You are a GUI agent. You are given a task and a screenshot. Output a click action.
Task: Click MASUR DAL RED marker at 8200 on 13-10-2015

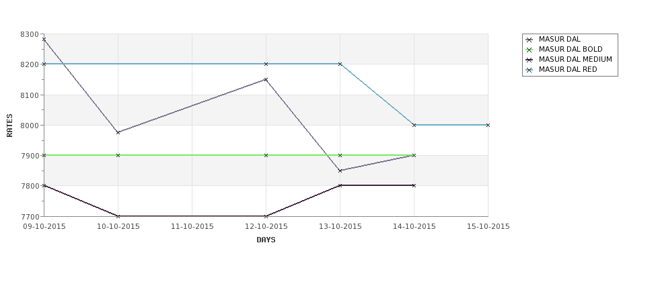[x=340, y=64]
